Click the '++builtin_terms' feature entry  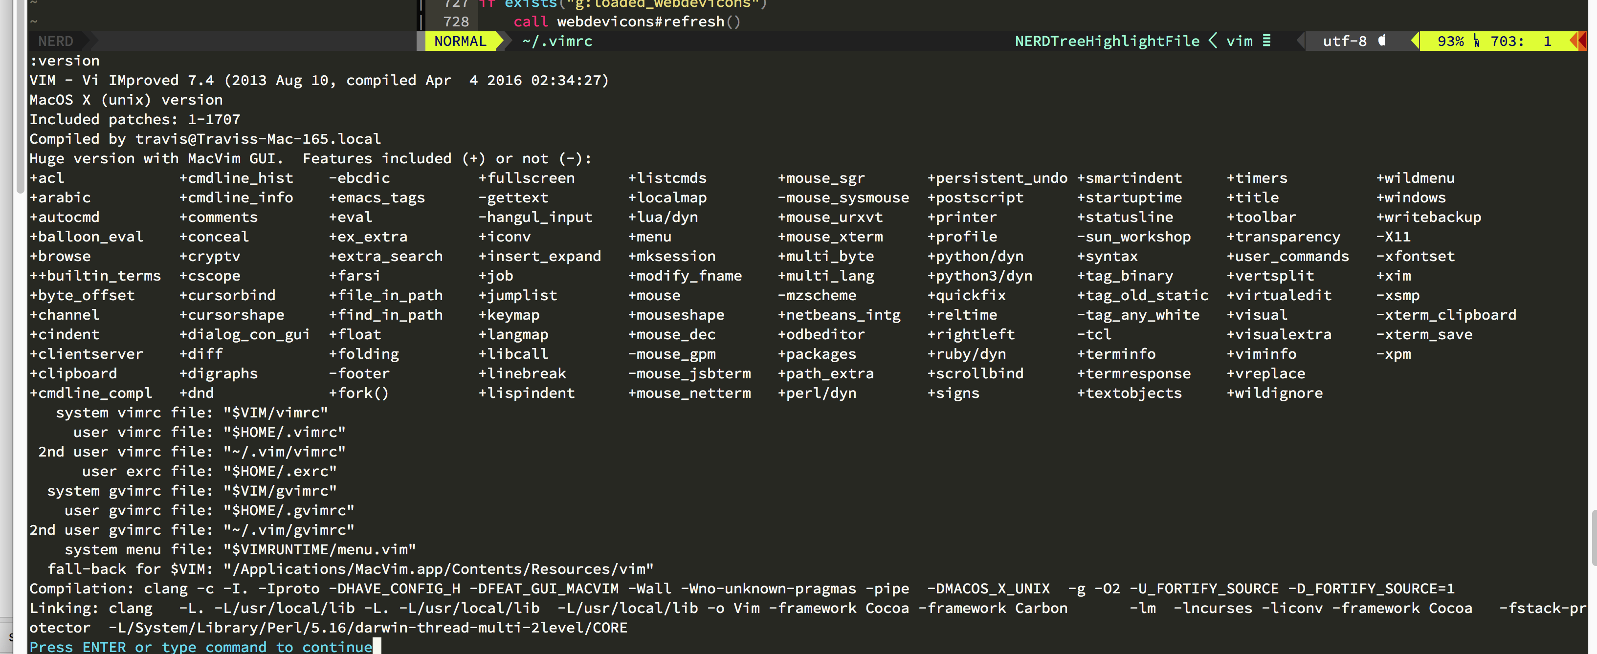point(95,276)
